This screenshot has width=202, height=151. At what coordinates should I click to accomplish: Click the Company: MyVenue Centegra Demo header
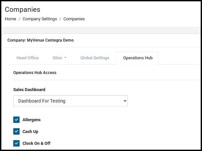[41, 40]
